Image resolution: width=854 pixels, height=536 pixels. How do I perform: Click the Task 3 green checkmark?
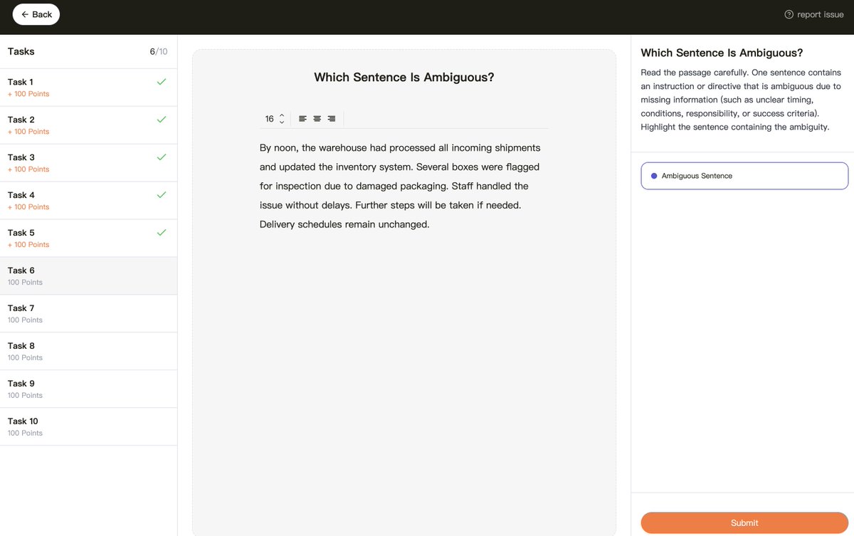(162, 157)
